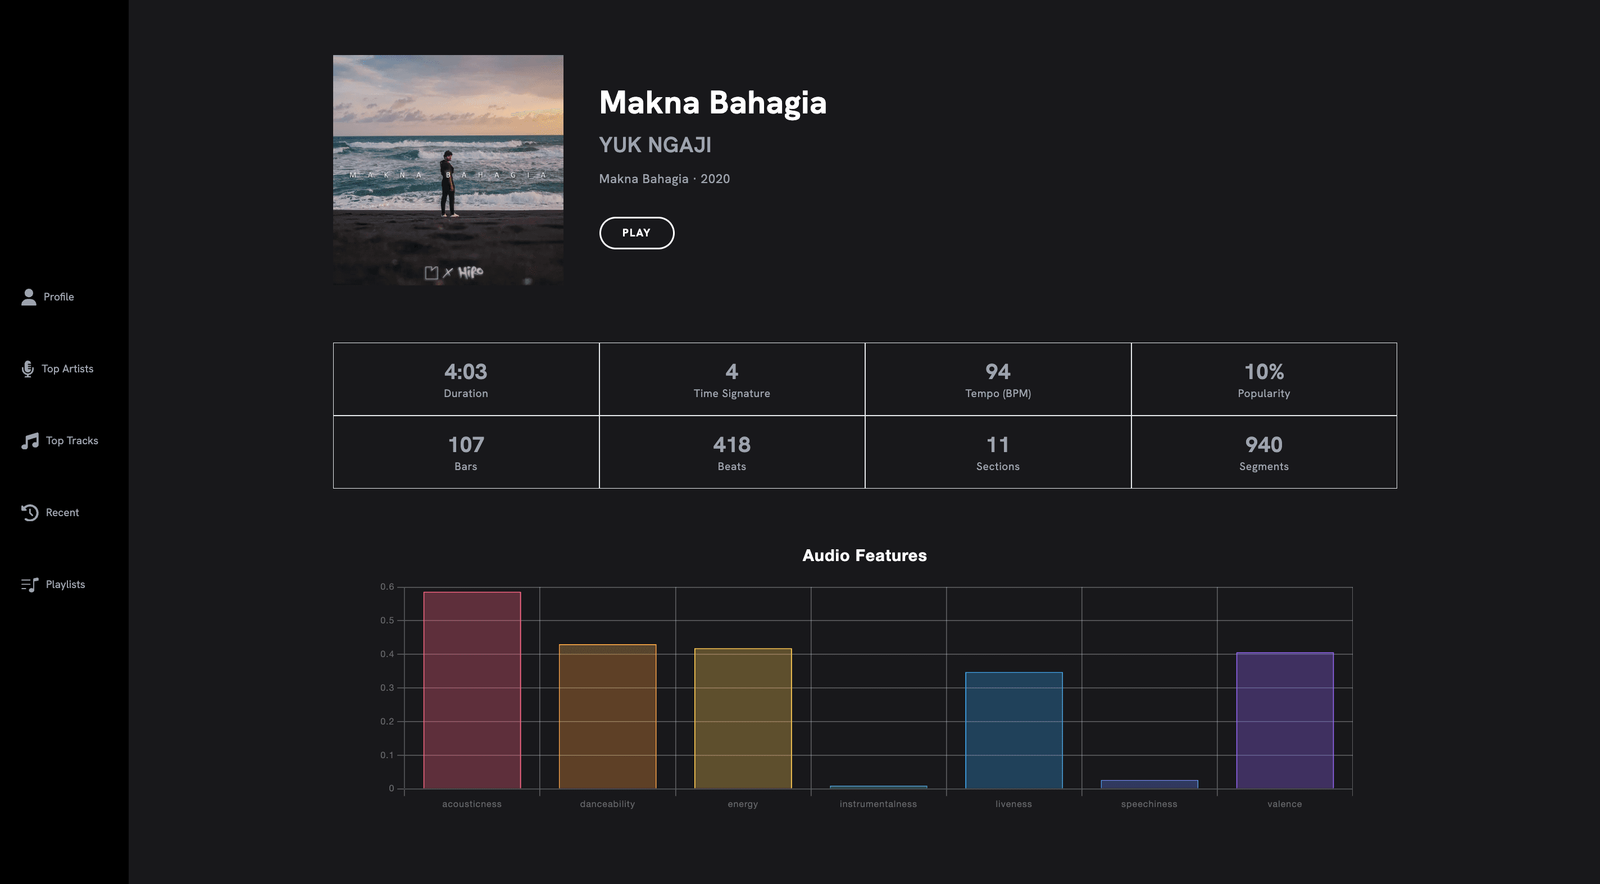This screenshot has height=884, width=1600.
Task: Open Top Tracks text label
Action: pyautogui.click(x=72, y=441)
